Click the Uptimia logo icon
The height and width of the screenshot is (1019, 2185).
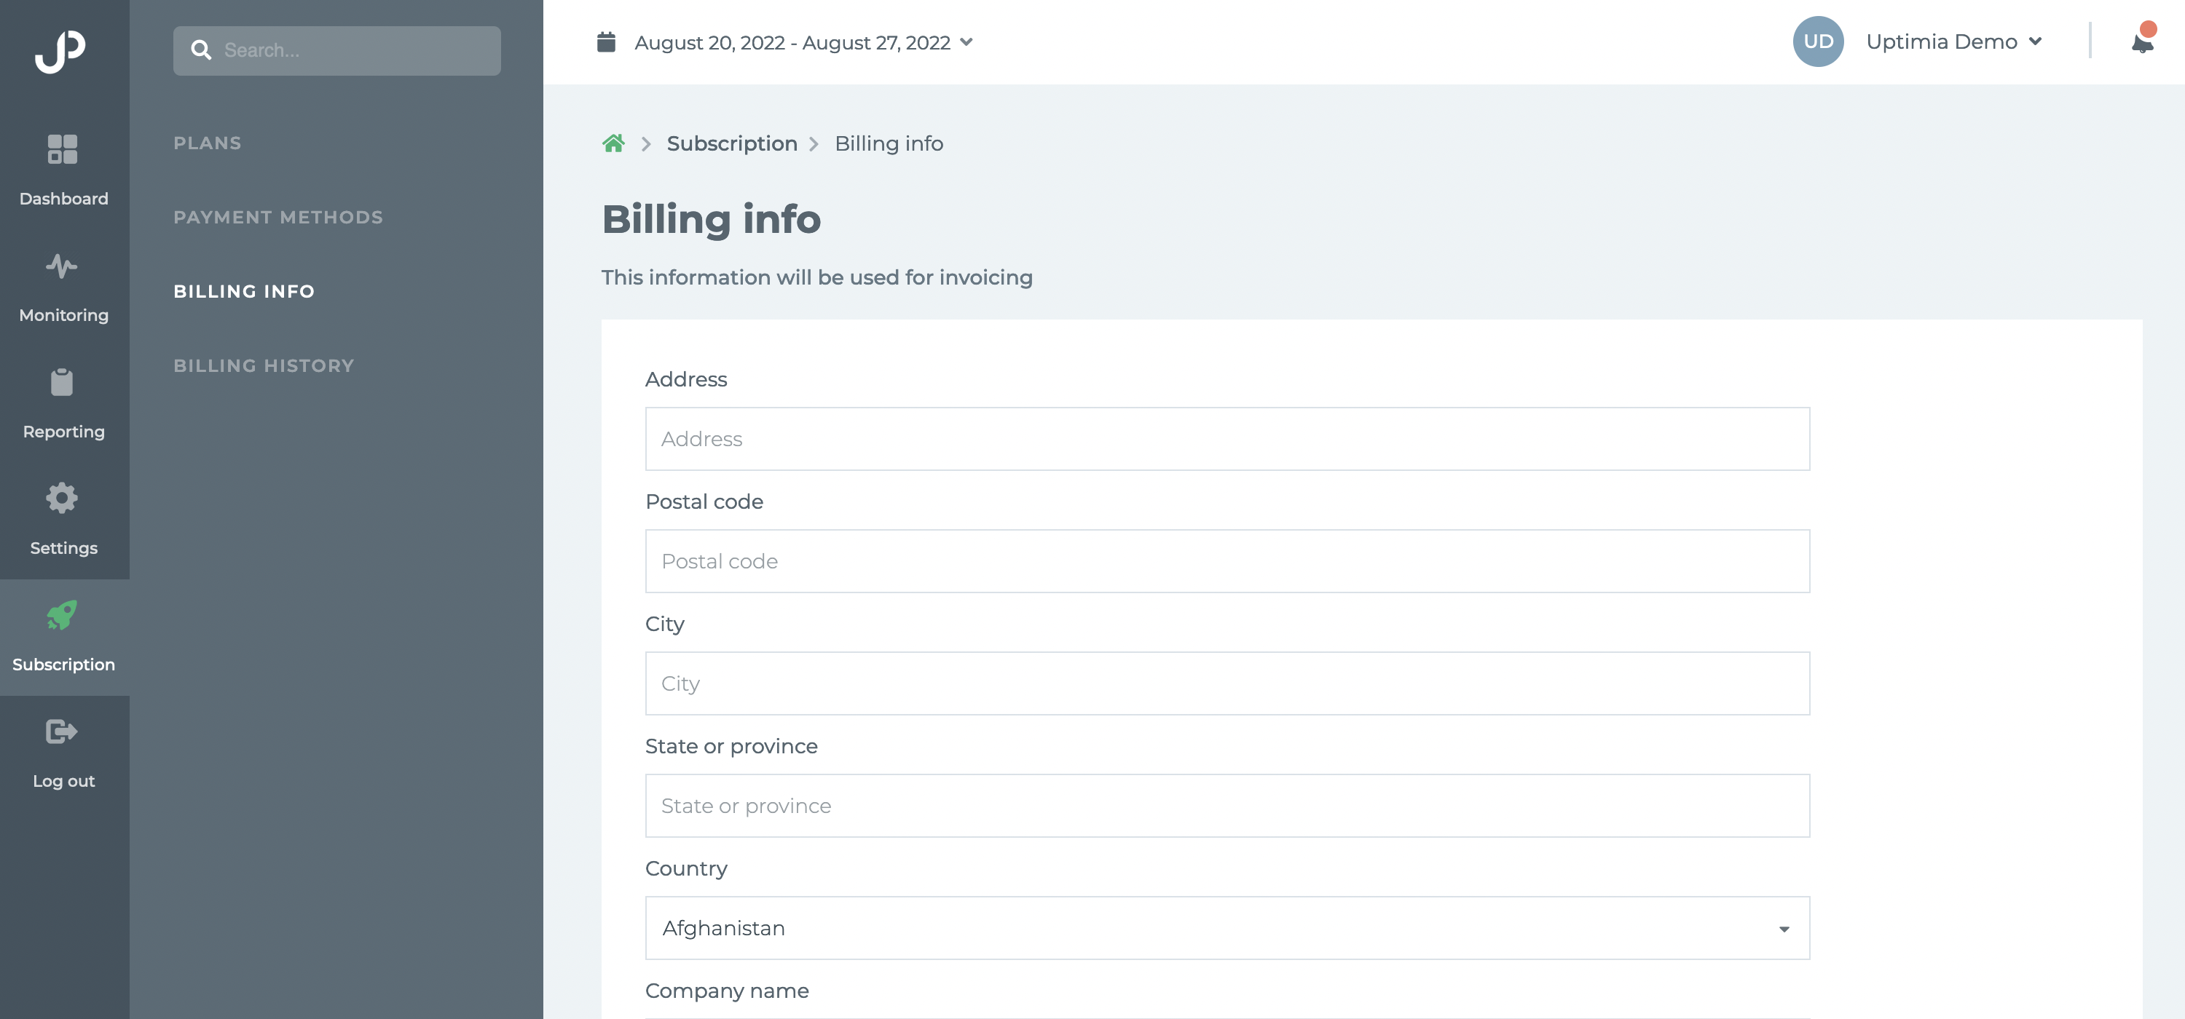pyautogui.click(x=60, y=51)
